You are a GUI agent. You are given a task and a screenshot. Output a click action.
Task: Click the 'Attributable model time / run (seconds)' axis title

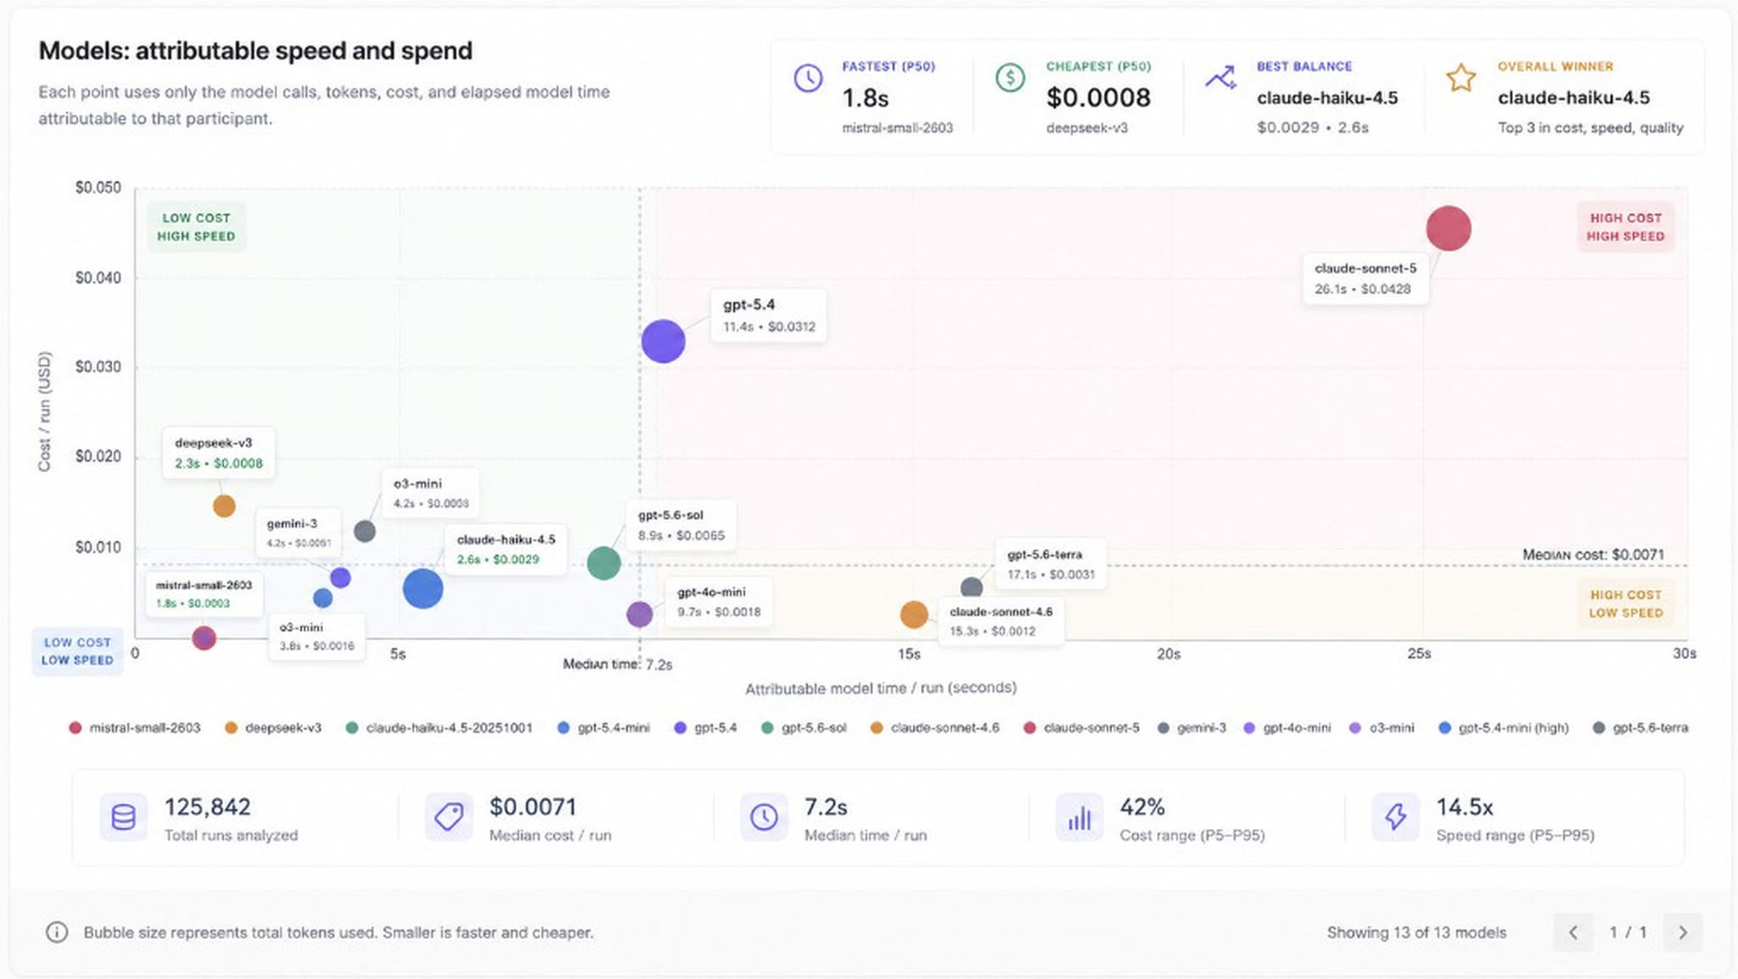(x=881, y=688)
